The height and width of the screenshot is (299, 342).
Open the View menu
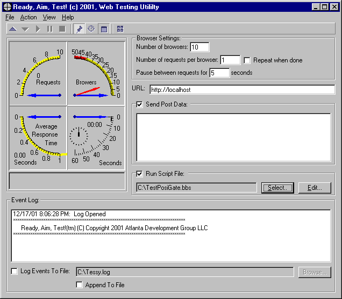tap(49, 17)
